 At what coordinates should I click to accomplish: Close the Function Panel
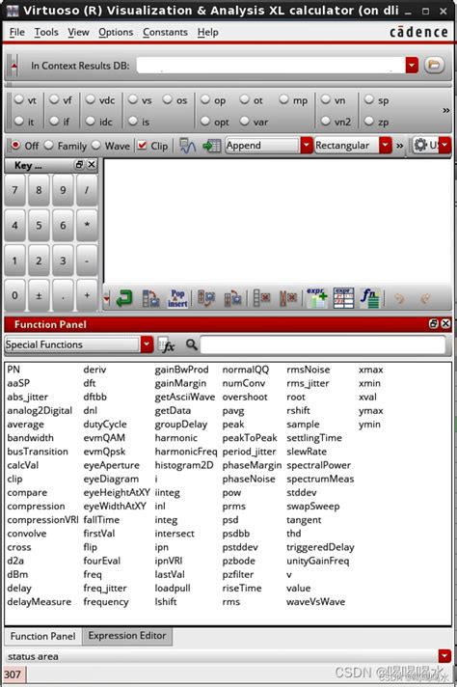click(x=445, y=324)
